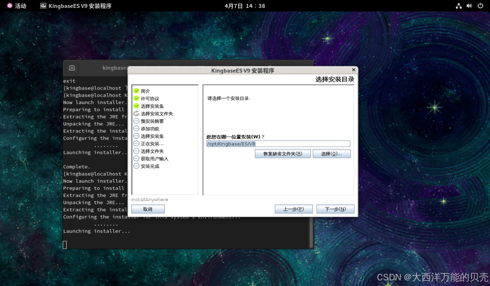Click the green check icon beside 许可协议

[x=136, y=98]
